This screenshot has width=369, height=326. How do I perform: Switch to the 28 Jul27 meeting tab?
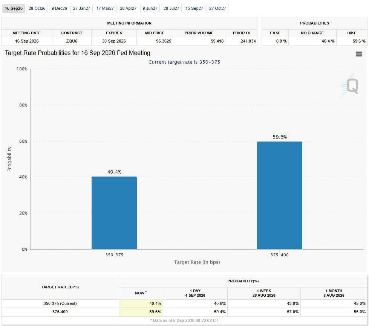tap(171, 8)
